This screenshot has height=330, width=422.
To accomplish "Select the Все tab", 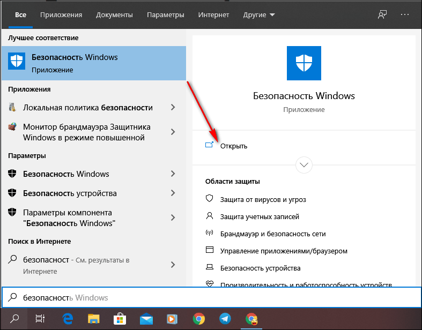I will (20, 15).
